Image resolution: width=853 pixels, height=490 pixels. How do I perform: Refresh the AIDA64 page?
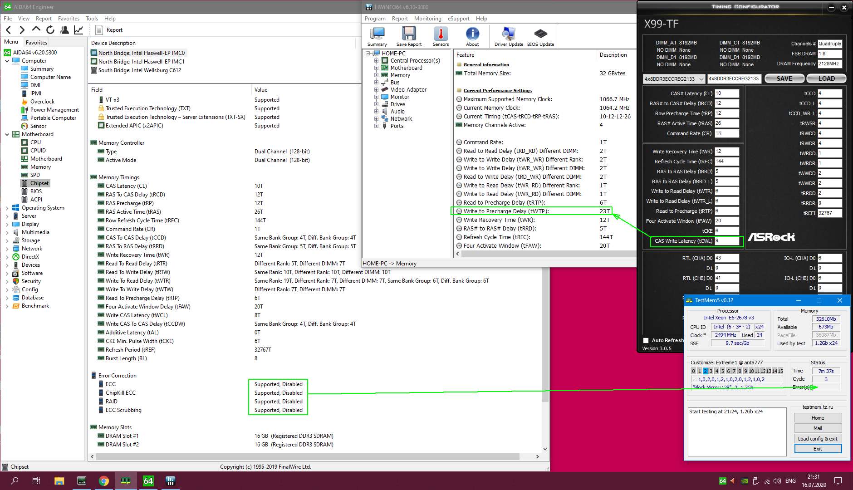pos(50,30)
